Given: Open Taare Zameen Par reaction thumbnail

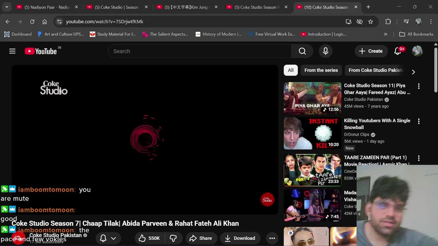Looking at the screenshot, I should click(x=312, y=170).
